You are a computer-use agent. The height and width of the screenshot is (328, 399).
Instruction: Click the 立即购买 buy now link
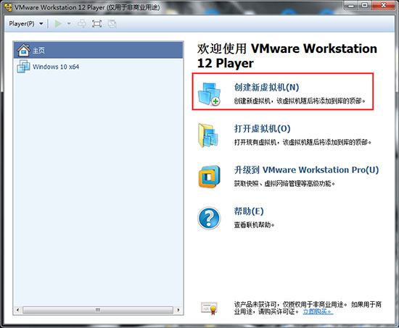pyautogui.click(x=318, y=311)
